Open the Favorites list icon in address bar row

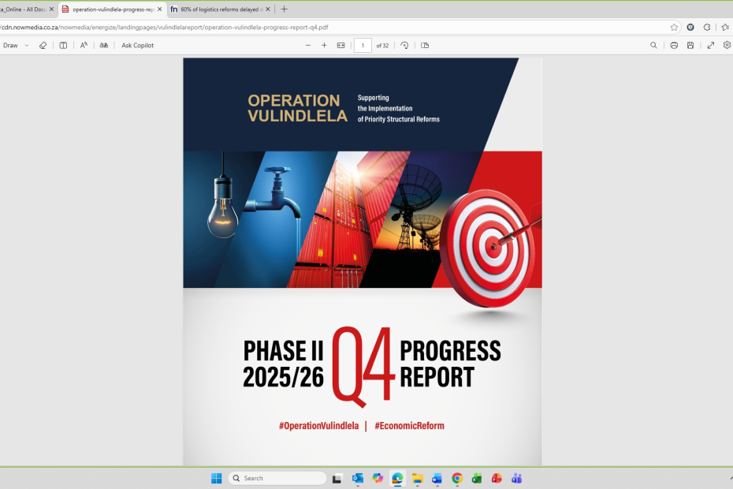coord(725,27)
